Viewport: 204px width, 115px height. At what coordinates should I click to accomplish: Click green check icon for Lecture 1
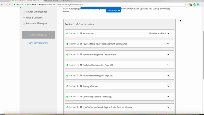coord(67,33)
